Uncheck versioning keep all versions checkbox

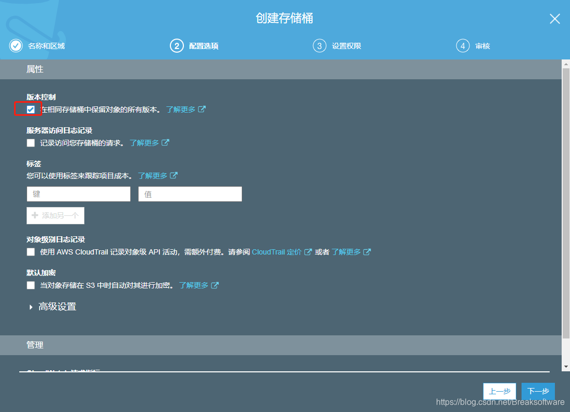click(31, 110)
